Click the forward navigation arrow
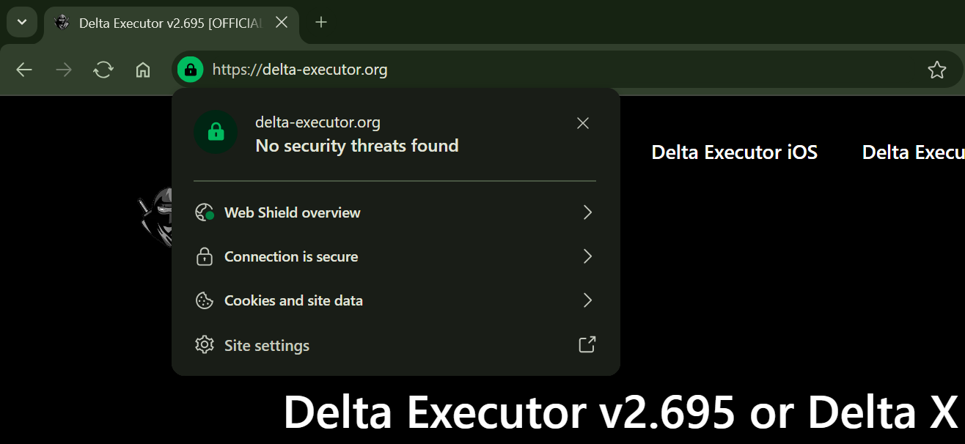This screenshot has height=444, width=965. point(64,70)
